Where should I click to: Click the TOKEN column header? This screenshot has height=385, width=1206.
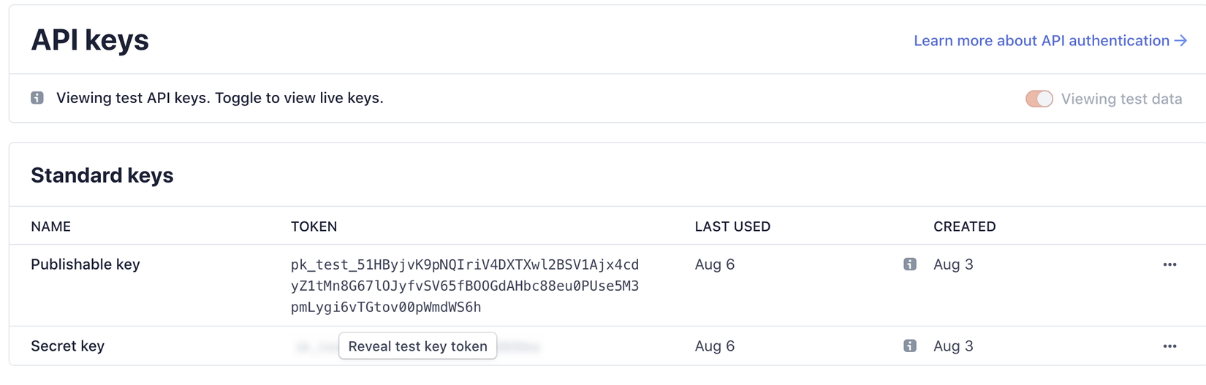point(314,226)
